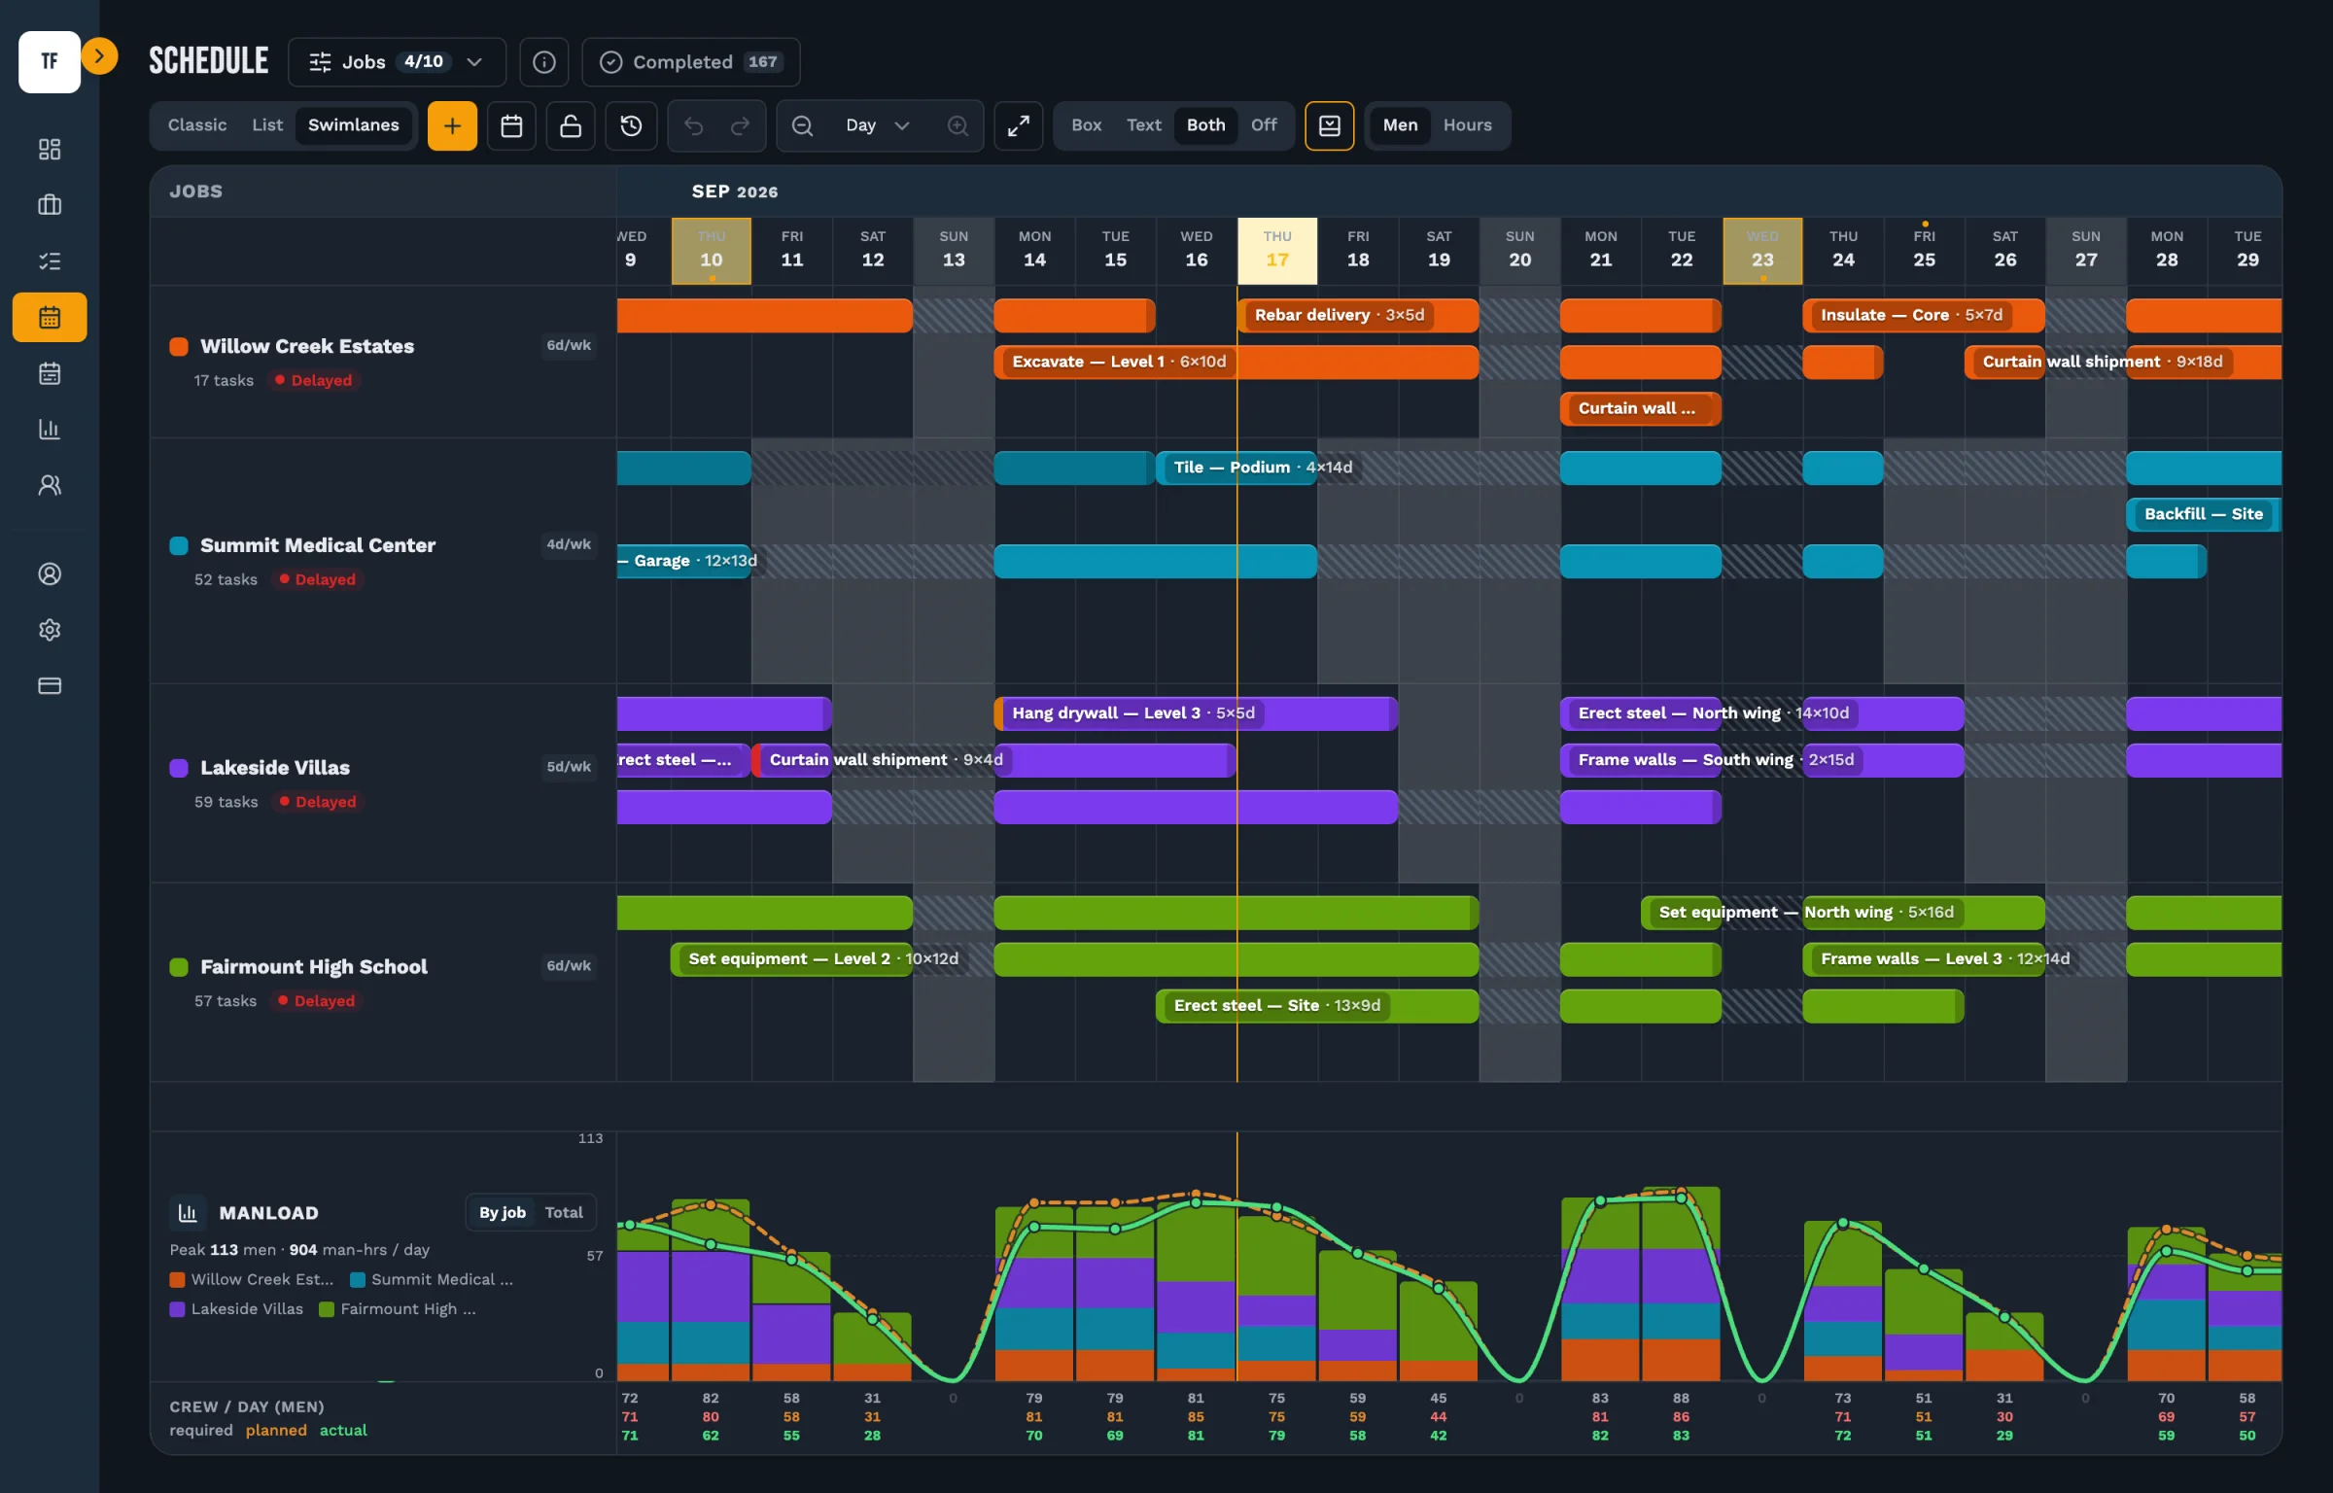Click the info circle icon
Viewport: 2333px width, 1493px height.
(x=544, y=62)
